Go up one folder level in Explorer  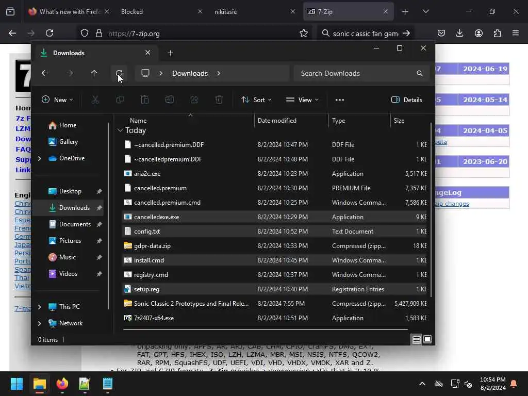[x=94, y=73]
